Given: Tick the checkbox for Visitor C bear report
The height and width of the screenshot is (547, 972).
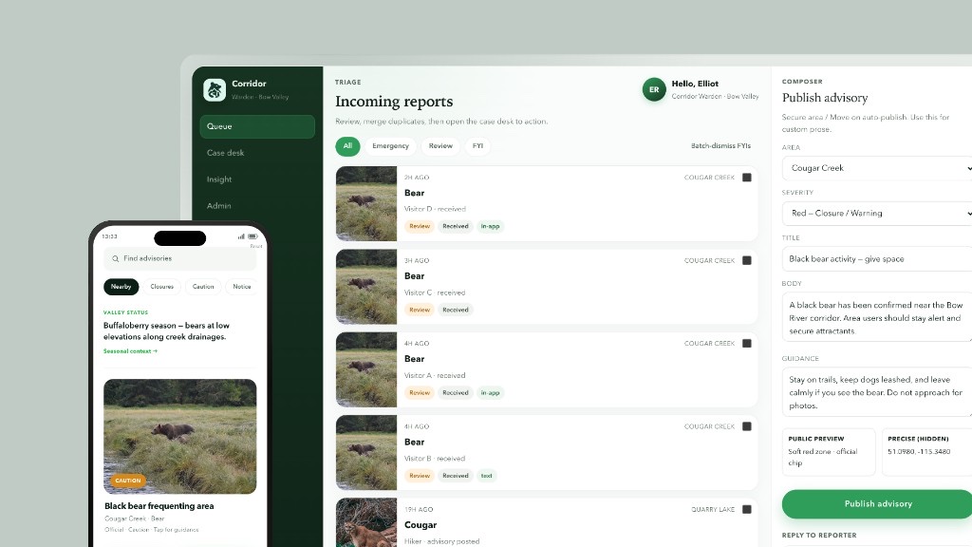Looking at the screenshot, I should [x=747, y=260].
